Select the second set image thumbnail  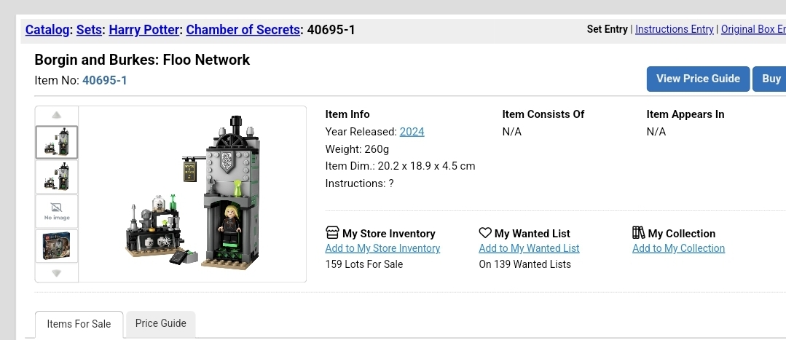click(57, 177)
